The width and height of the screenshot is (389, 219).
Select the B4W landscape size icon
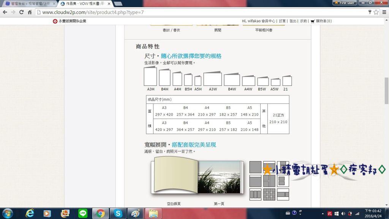pos(232,79)
